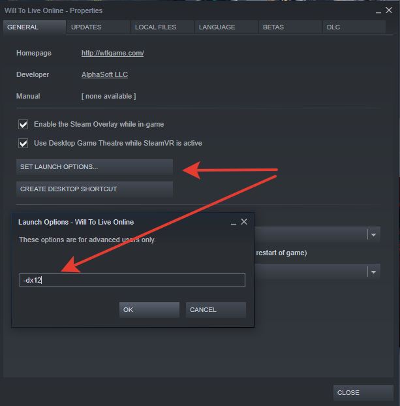The height and width of the screenshot is (406, 400).
Task: Click the launch options text field
Action: pyautogui.click(x=132, y=280)
